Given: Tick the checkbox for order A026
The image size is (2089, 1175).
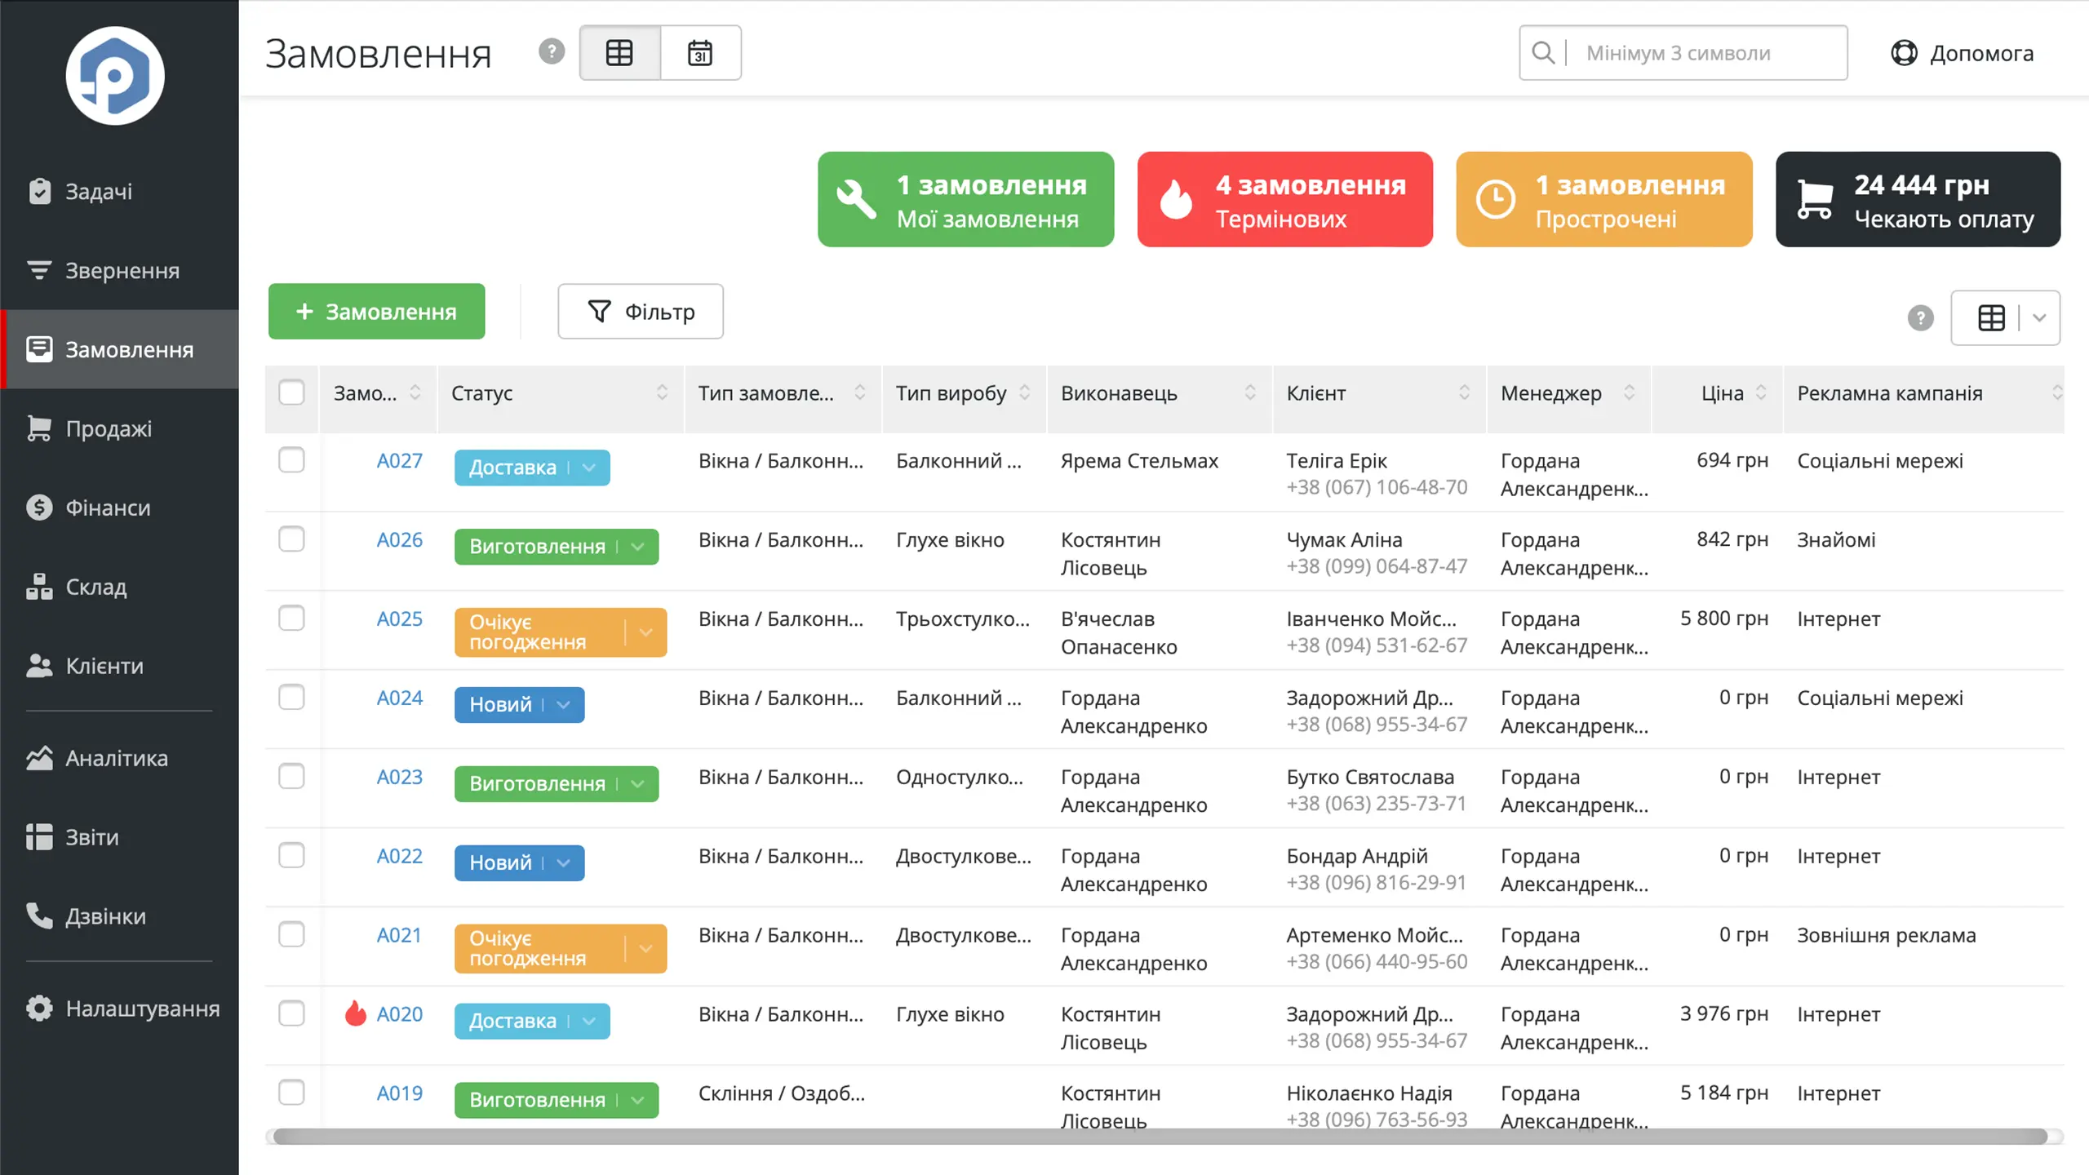Looking at the screenshot, I should [291, 539].
